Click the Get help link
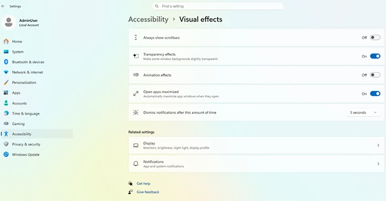The height and width of the screenshot is (201, 386). (143, 183)
